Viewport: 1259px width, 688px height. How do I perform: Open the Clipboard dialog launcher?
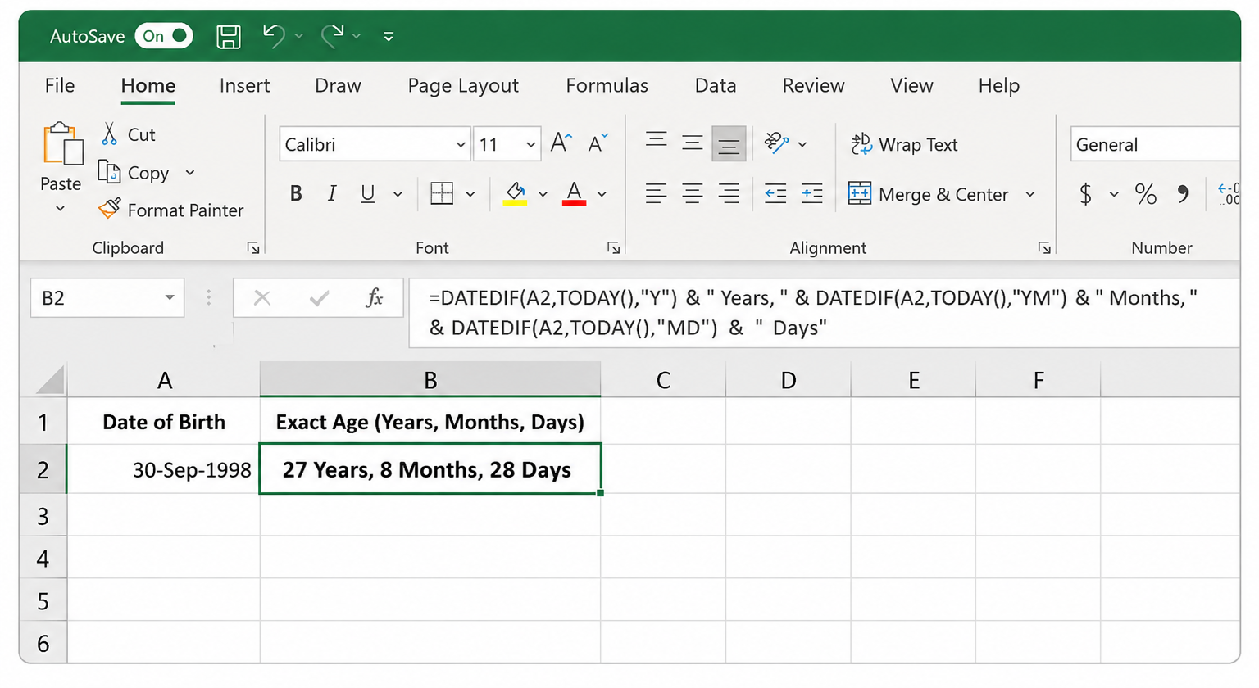coord(253,247)
